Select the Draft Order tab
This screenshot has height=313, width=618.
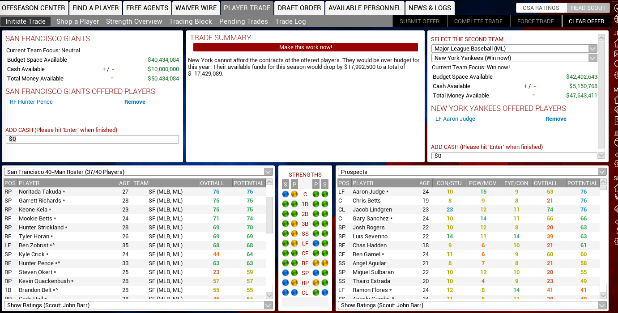point(299,8)
